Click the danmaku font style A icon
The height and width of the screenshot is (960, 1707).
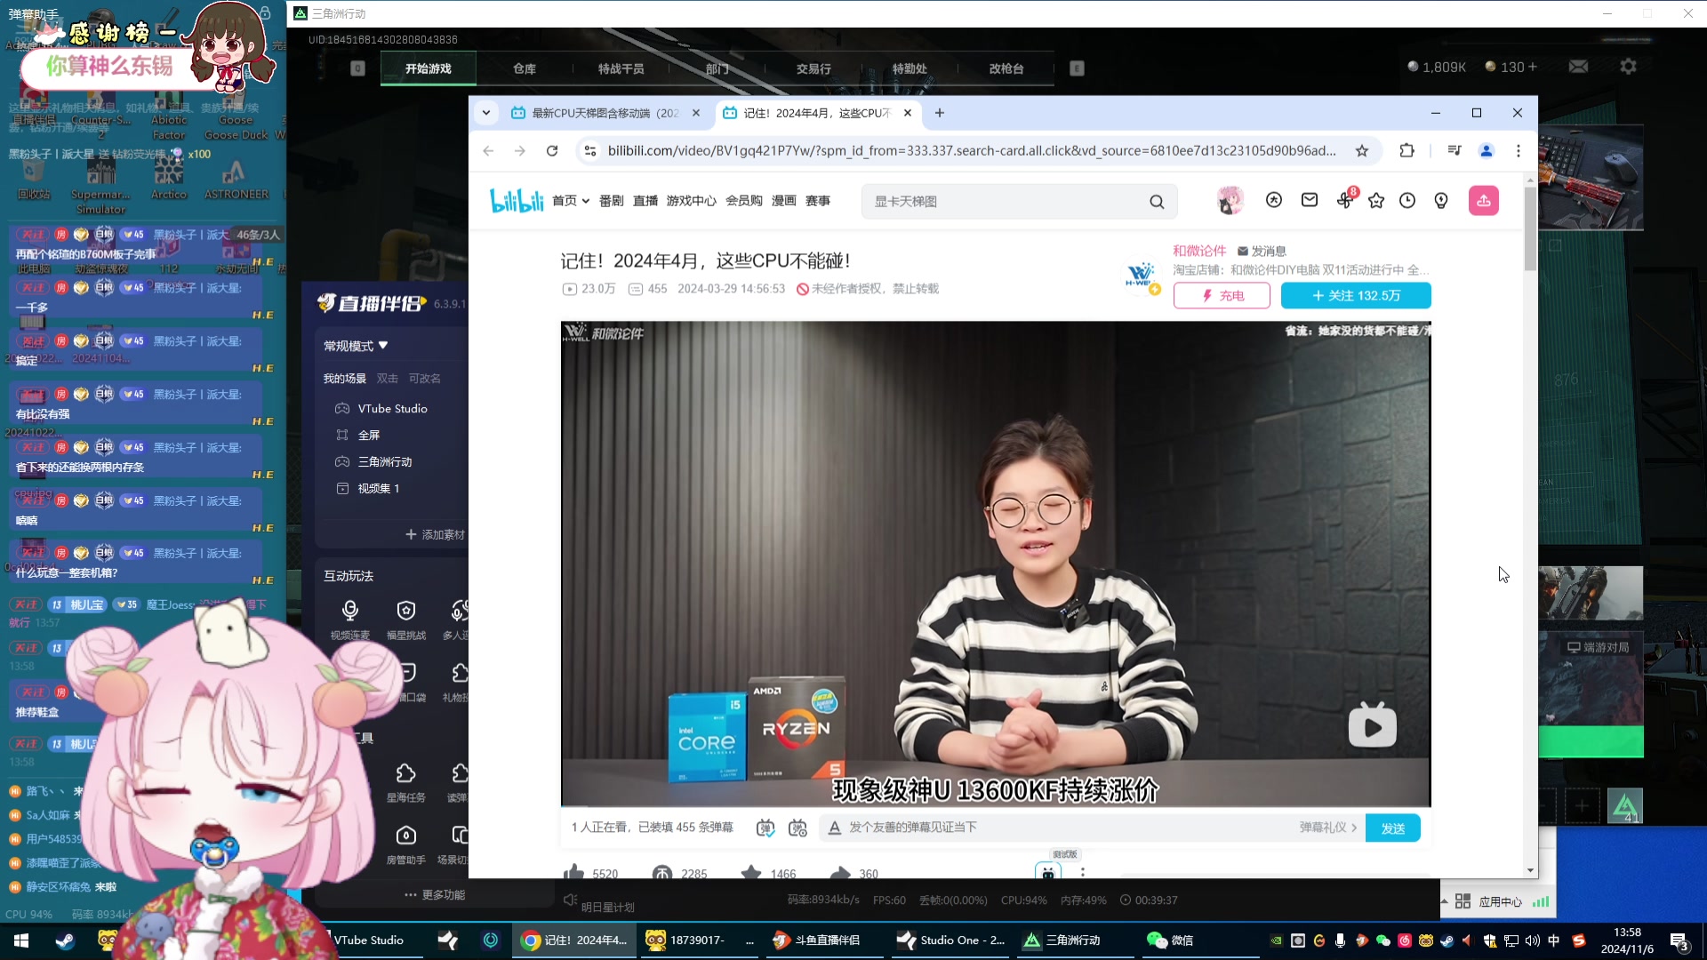(x=835, y=828)
